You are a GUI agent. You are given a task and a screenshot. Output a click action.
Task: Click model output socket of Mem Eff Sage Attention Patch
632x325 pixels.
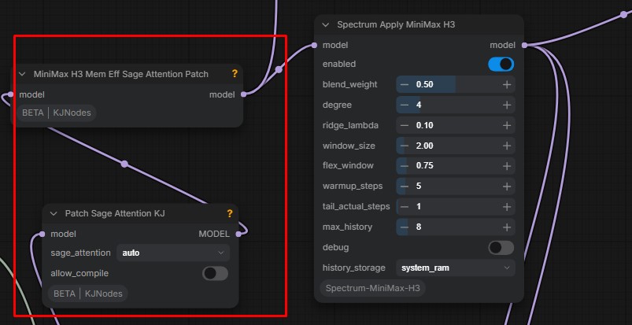[x=243, y=94]
